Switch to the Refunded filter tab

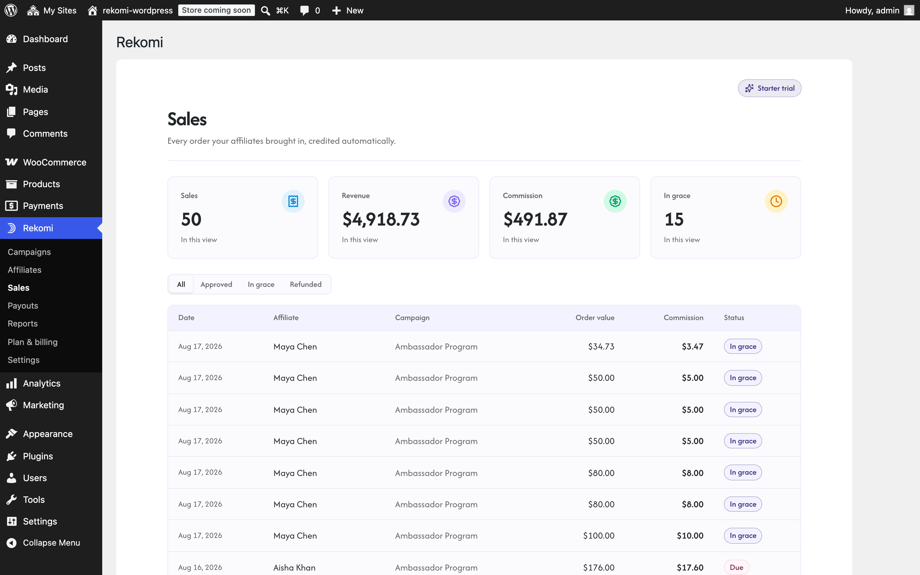point(306,284)
